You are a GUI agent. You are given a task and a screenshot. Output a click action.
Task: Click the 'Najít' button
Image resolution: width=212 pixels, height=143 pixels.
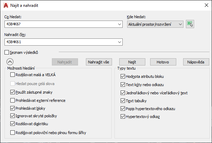tap(133, 62)
